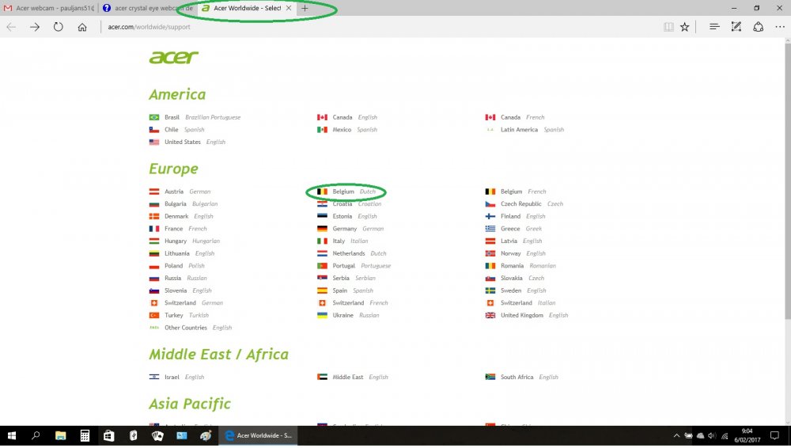Open the Action Center notifications

point(775,435)
